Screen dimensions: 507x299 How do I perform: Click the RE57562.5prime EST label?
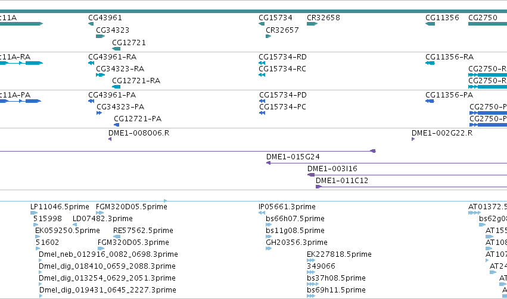coord(143,231)
